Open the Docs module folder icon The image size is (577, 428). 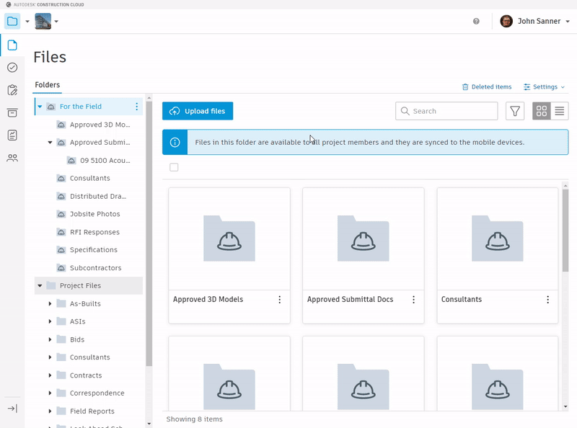click(x=12, y=22)
